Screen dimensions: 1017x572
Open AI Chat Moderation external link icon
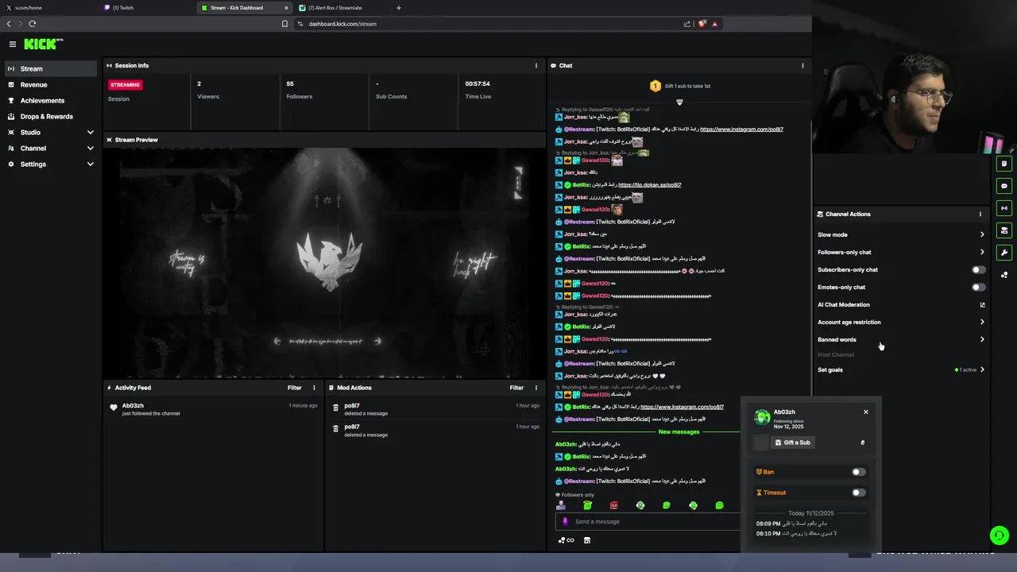982,305
